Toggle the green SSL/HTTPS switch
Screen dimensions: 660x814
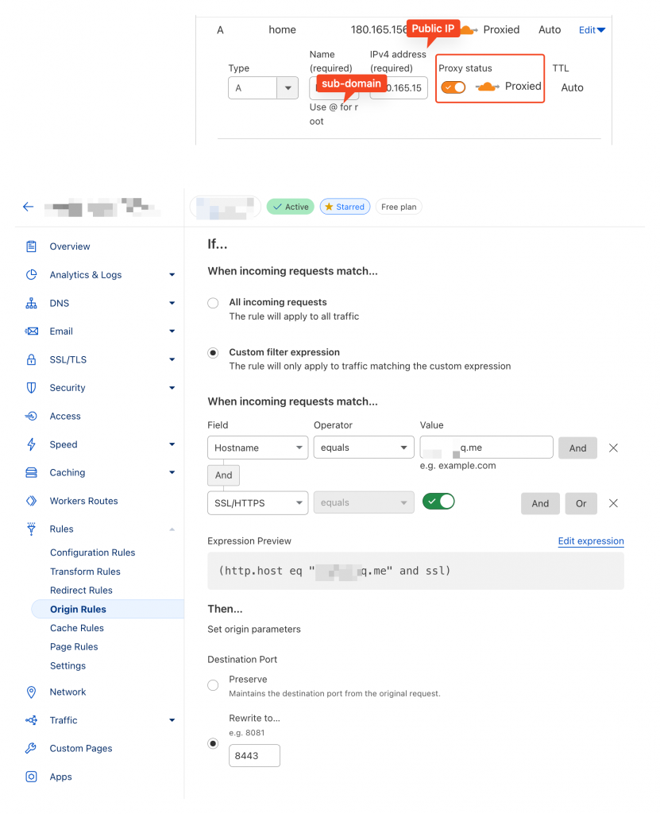pyautogui.click(x=438, y=502)
